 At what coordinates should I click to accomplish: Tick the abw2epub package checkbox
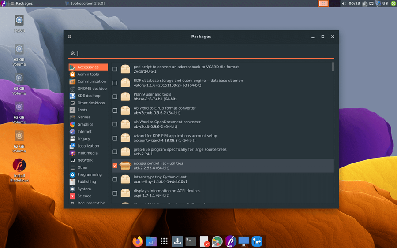click(115, 111)
